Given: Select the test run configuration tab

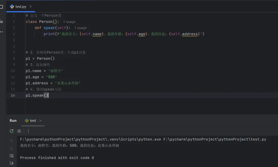Looking at the screenshot, I should (x=33, y=120).
